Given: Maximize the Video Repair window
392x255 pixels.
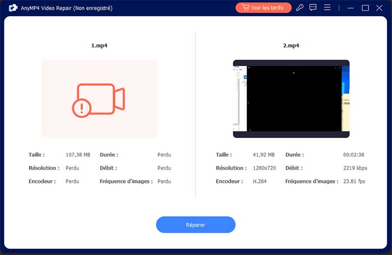Looking at the screenshot, I should coord(365,8).
